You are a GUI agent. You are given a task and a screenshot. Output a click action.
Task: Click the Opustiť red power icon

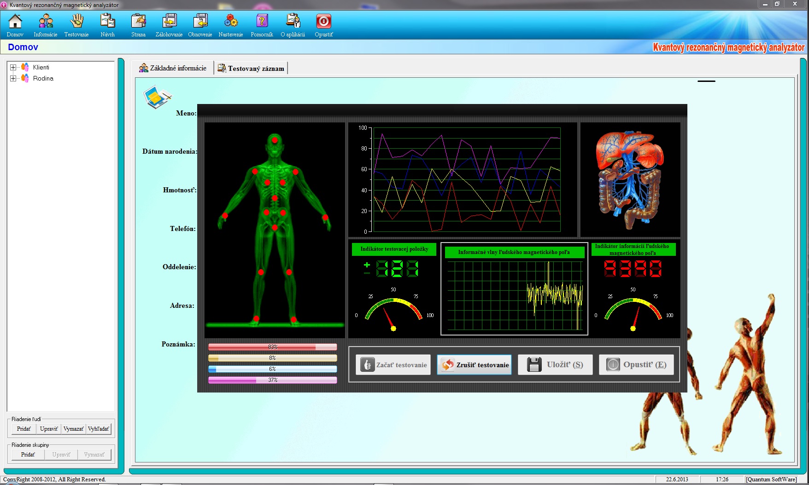tap(323, 22)
